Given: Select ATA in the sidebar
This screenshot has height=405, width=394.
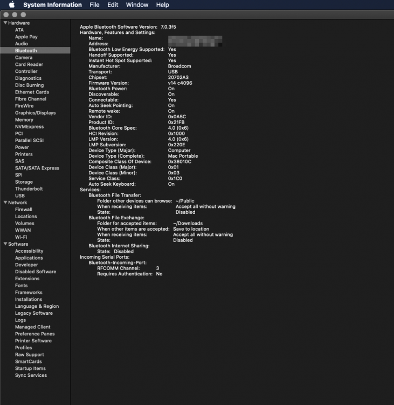Looking at the screenshot, I should (19, 30).
